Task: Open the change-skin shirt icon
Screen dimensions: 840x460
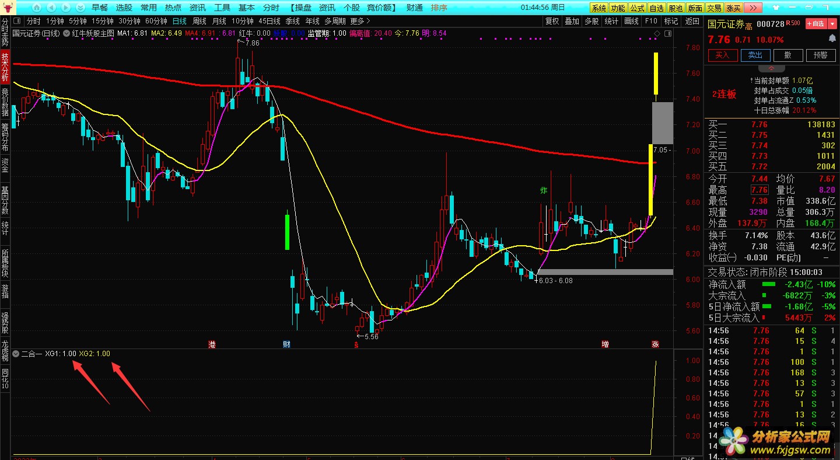Action: click(776, 8)
